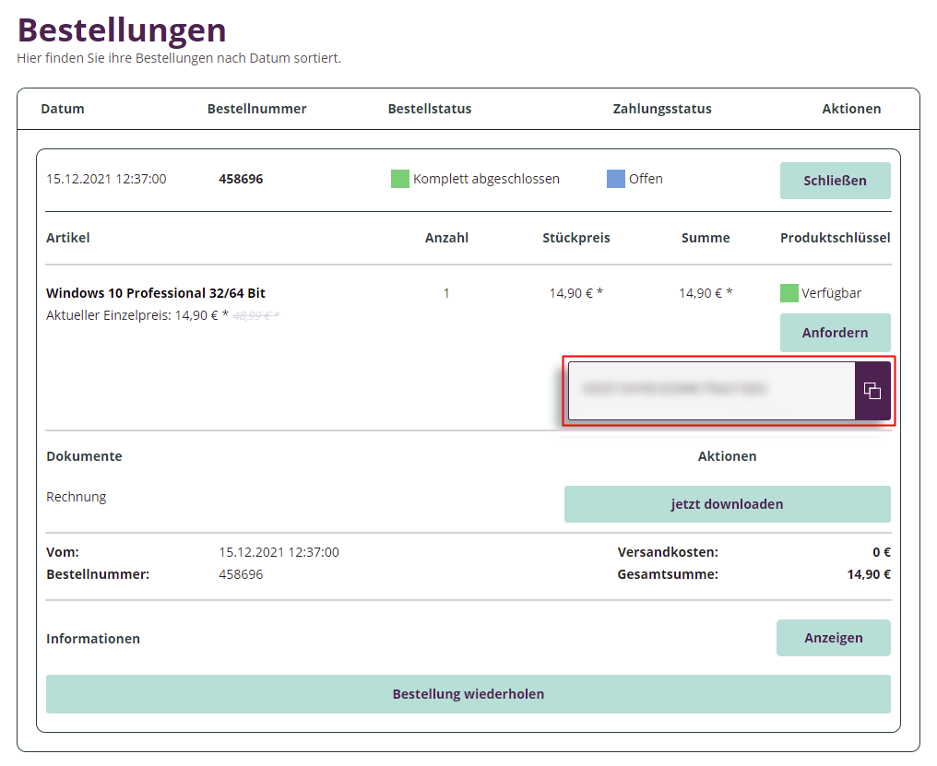Click the subtitle about orders sorted by date
Viewport: 937px width, 766px height.
coord(179,59)
